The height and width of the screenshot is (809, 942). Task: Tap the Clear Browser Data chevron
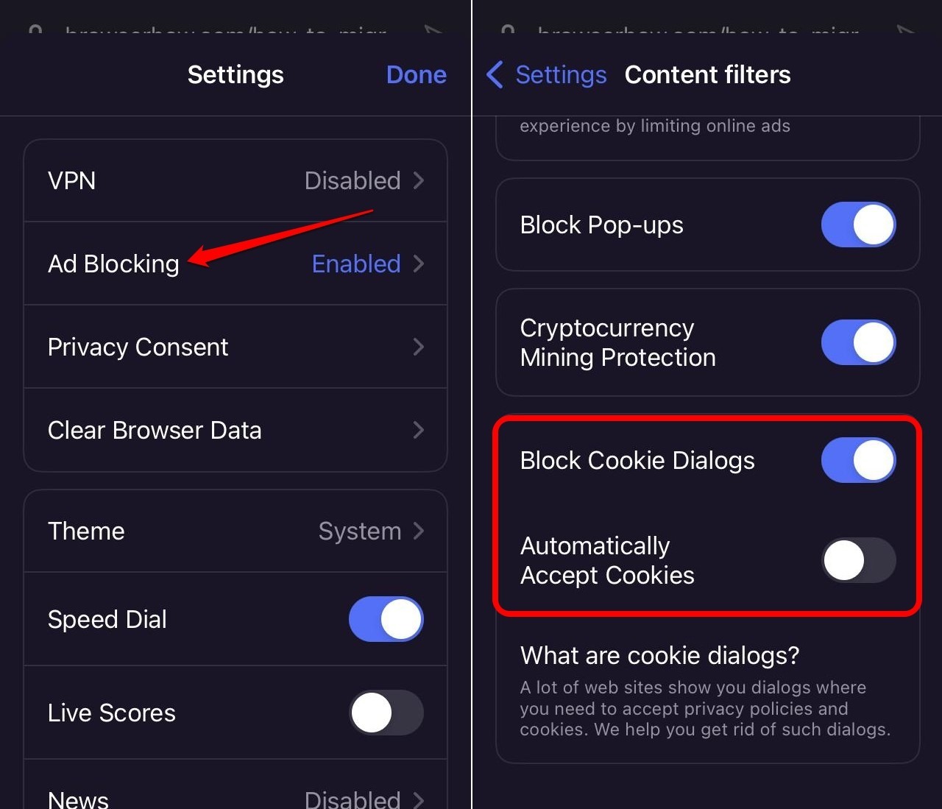coord(419,430)
